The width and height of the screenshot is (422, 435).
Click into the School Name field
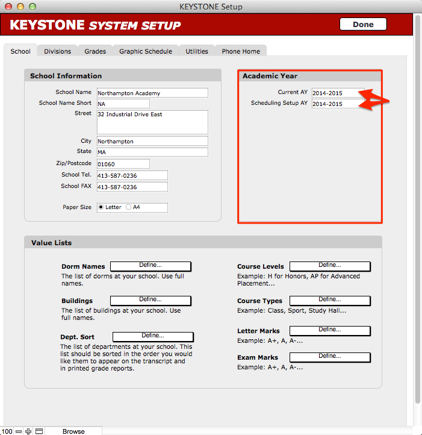click(x=152, y=93)
